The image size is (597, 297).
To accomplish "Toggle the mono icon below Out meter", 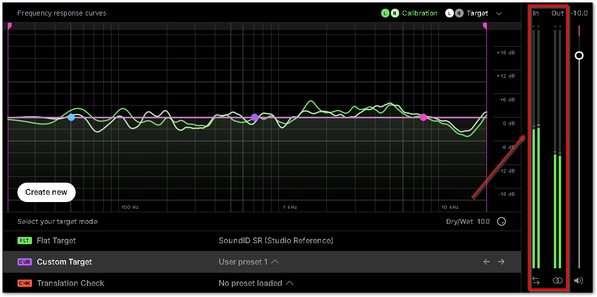I will coord(558,281).
